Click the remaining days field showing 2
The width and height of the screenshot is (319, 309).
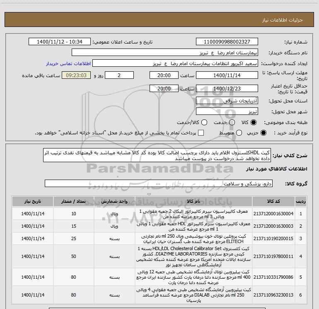119,75
